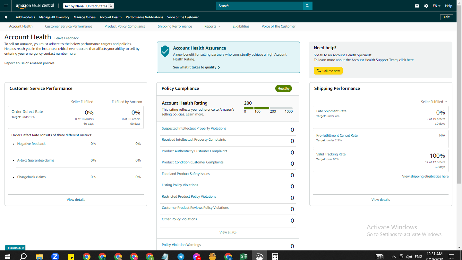Switch to Customer Service Performance tab
462x260 pixels.
[69, 26]
